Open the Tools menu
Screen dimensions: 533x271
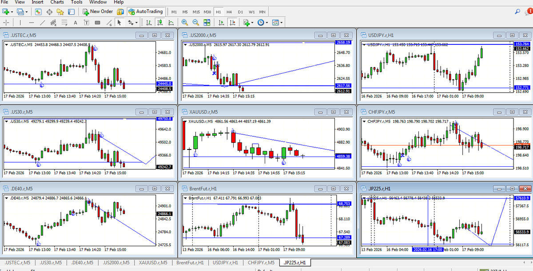tap(76, 2)
